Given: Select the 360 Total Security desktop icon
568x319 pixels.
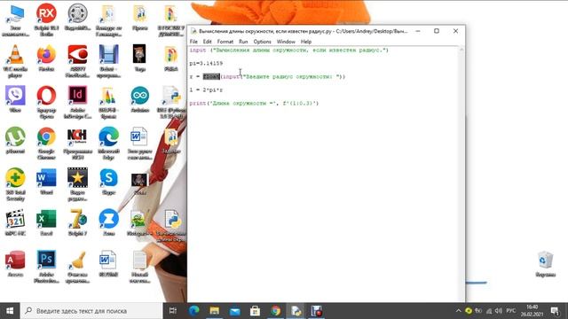Looking at the screenshot, I should click(x=15, y=184).
